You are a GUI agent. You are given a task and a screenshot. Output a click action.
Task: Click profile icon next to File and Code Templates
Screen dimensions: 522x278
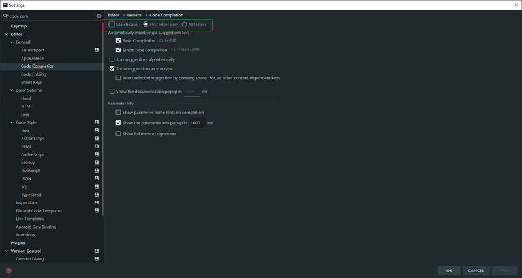tap(97, 210)
